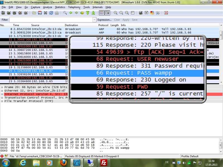Click the DE language indicator
This screenshot has width=223, height=167.
[x=167, y=162]
